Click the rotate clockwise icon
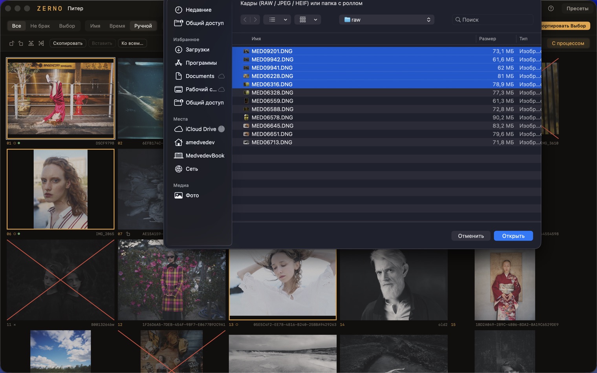This screenshot has width=597, height=373. (x=21, y=43)
